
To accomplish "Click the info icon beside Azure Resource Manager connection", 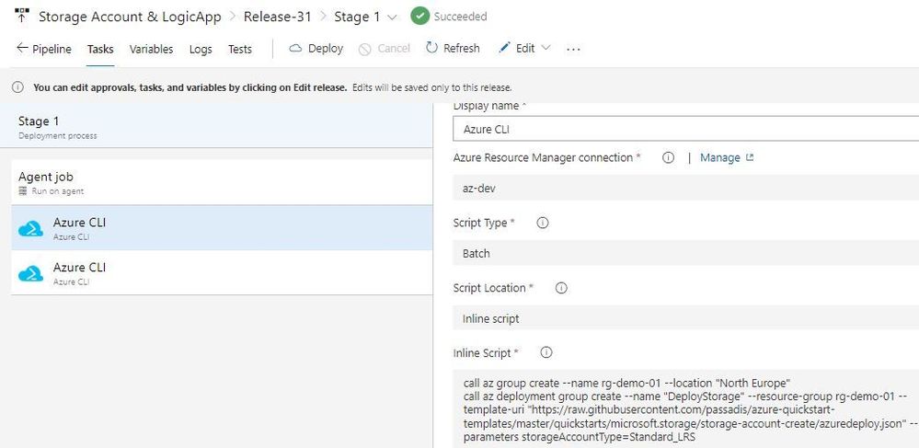I will coord(669,157).
